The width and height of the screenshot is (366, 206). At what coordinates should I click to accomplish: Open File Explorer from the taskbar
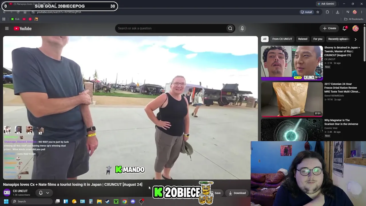[x=99, y=201]
